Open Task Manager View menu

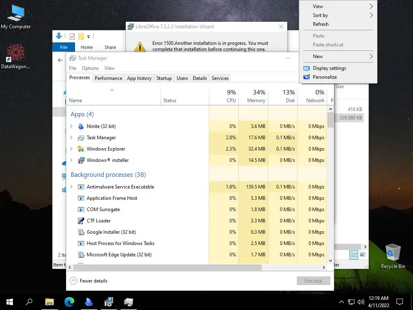pyautogui.click(x=109, y=68)
